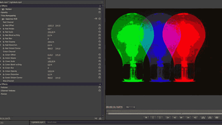This screenshot has width=222, height=125.
Task: Toggle Red Opacity animation stopwatch
Action: (x=4, y=42)
